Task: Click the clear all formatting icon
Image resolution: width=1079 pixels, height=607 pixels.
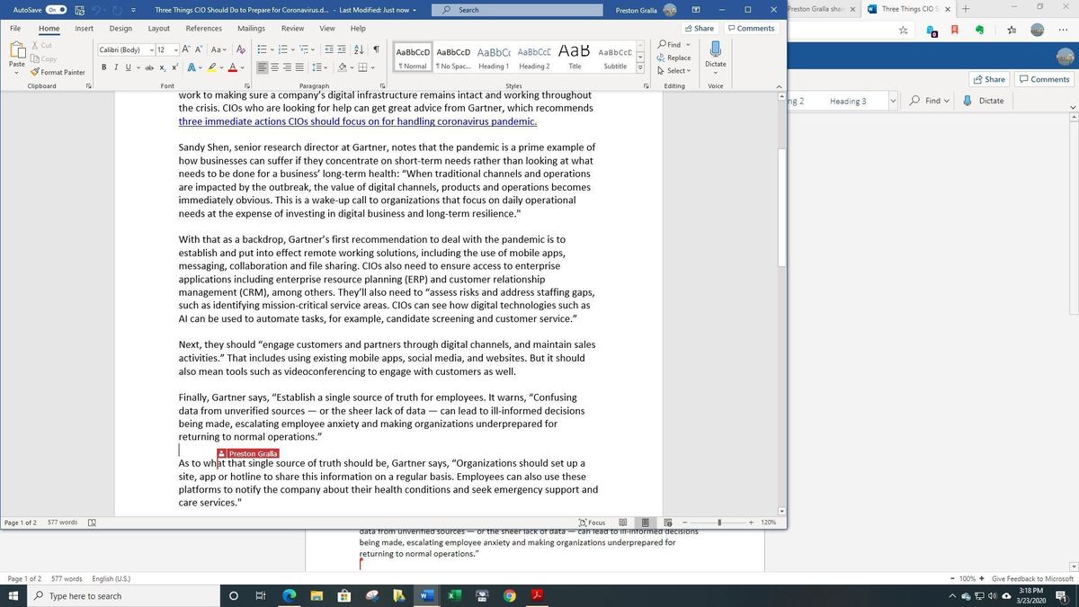Action: coord(241,49)
